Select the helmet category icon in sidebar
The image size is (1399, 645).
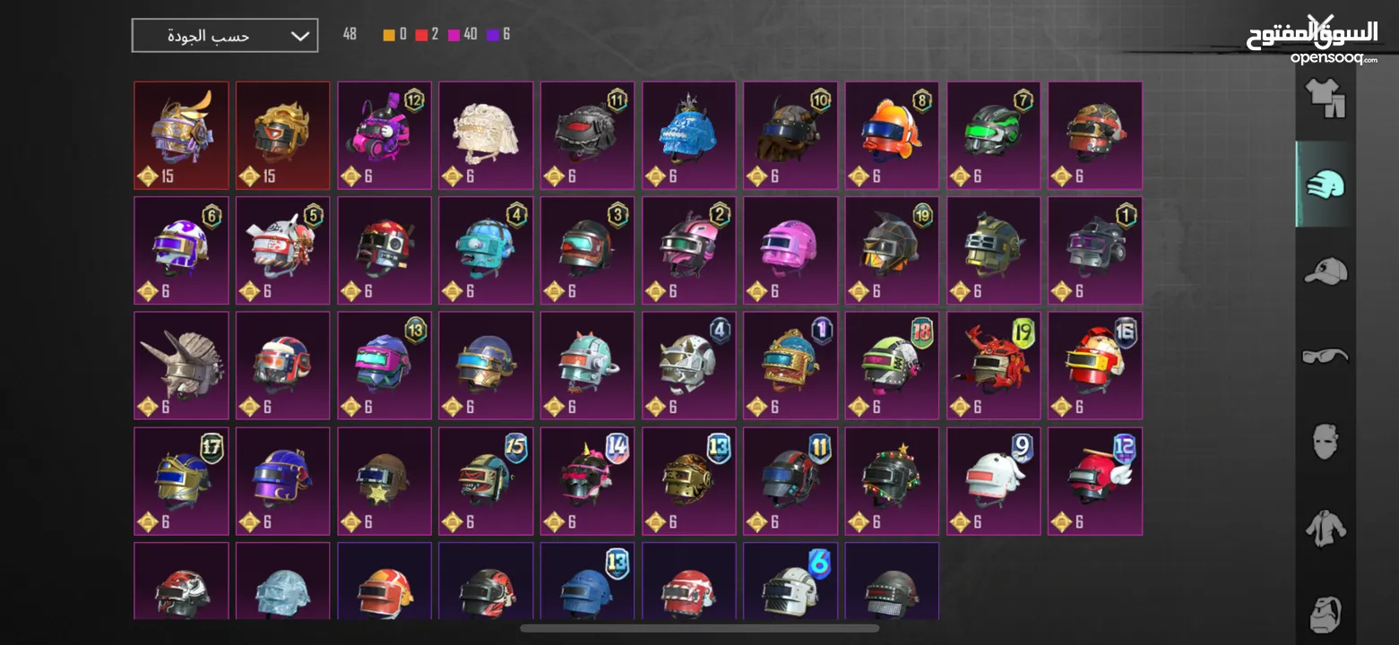click(x=1325, y=185)
